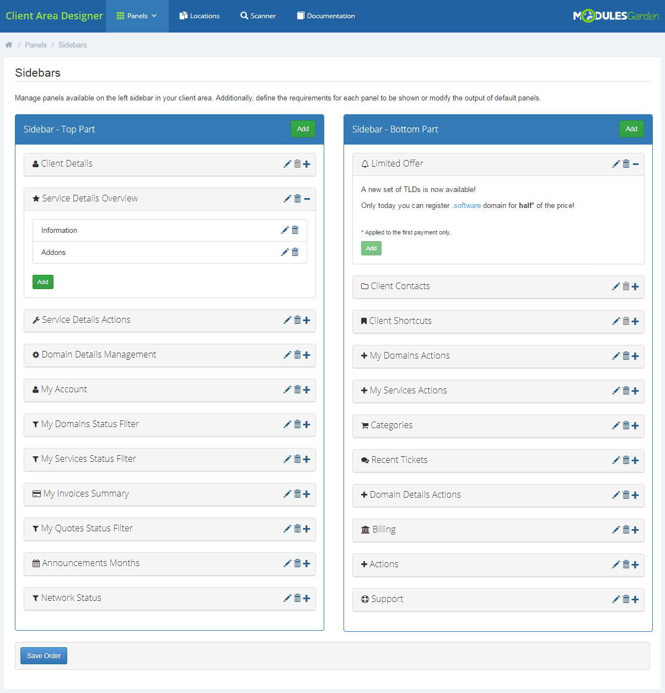Click the home icon in breadcrumb
Viewport: 665px width, 693px height.
9,45
